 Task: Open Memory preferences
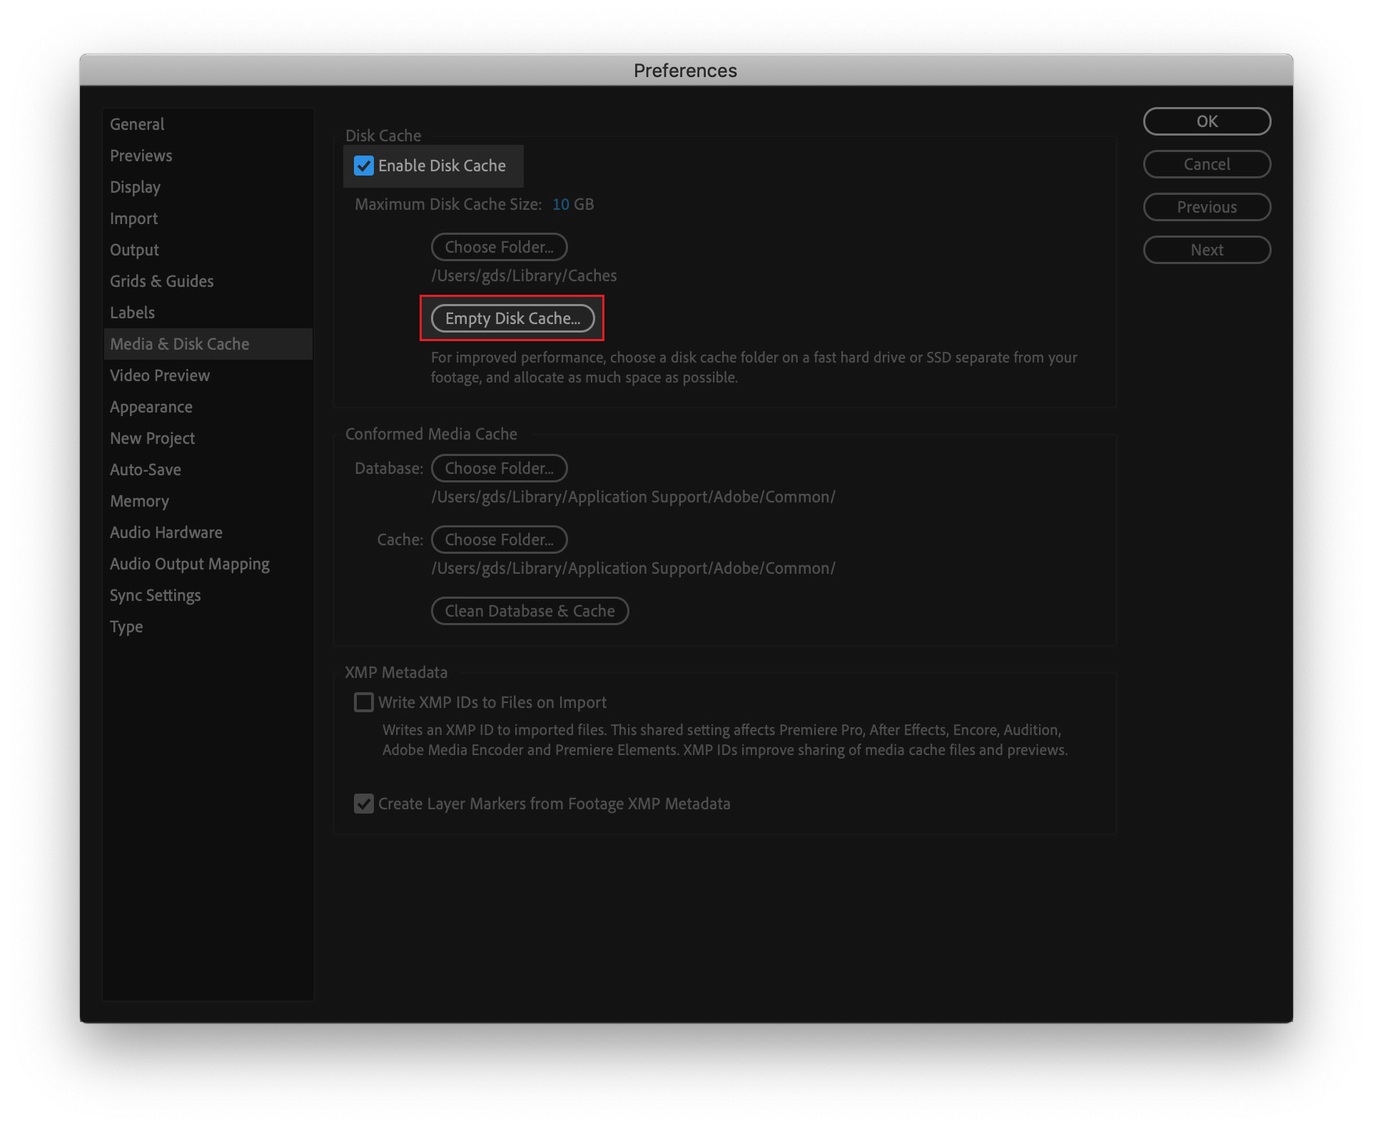click(208, 501)
